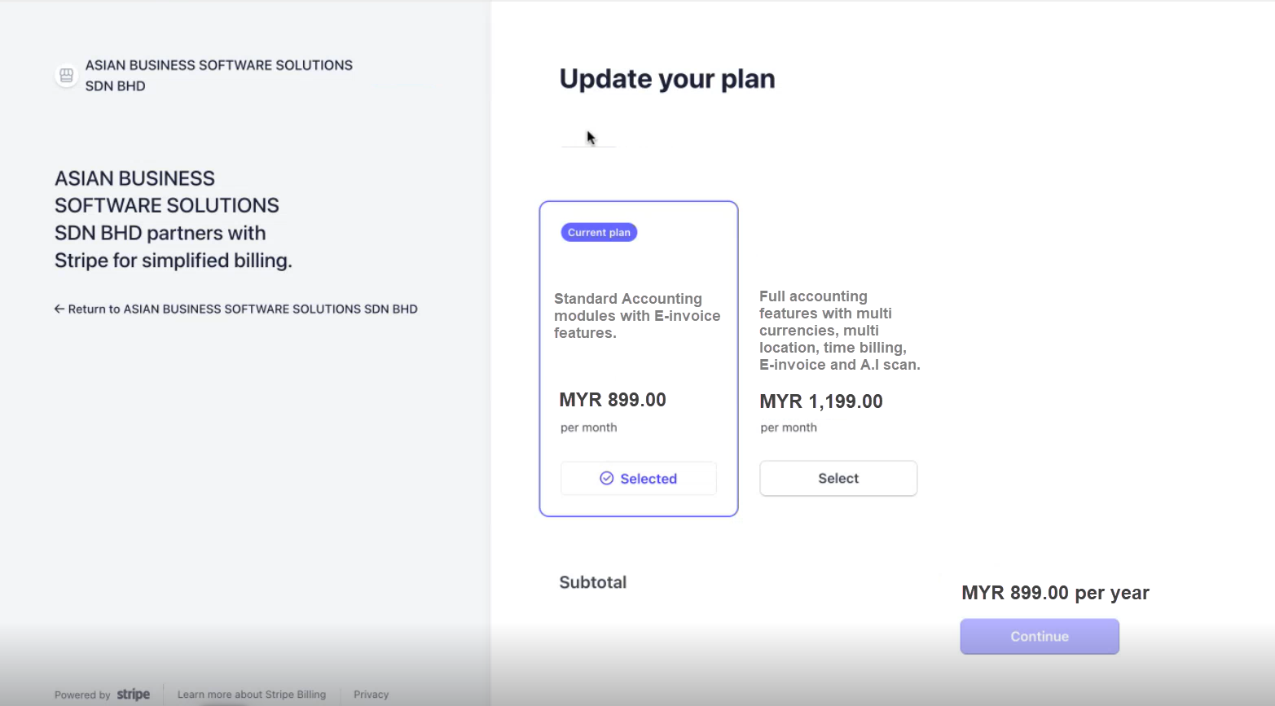Image resolution: width=1275 pixels, height=706 pixels.
Task: Click the Standard Accounting plan card
Action: 639,358
